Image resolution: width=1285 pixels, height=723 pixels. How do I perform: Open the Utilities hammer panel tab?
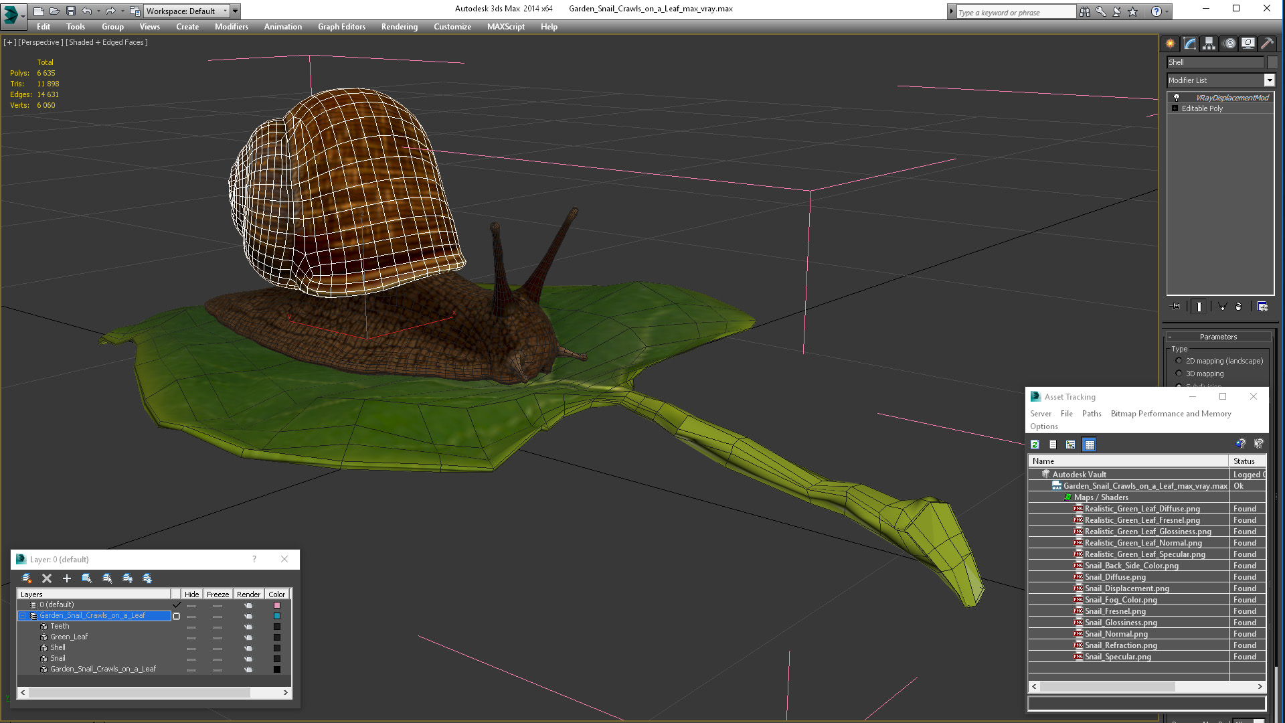1267,44
